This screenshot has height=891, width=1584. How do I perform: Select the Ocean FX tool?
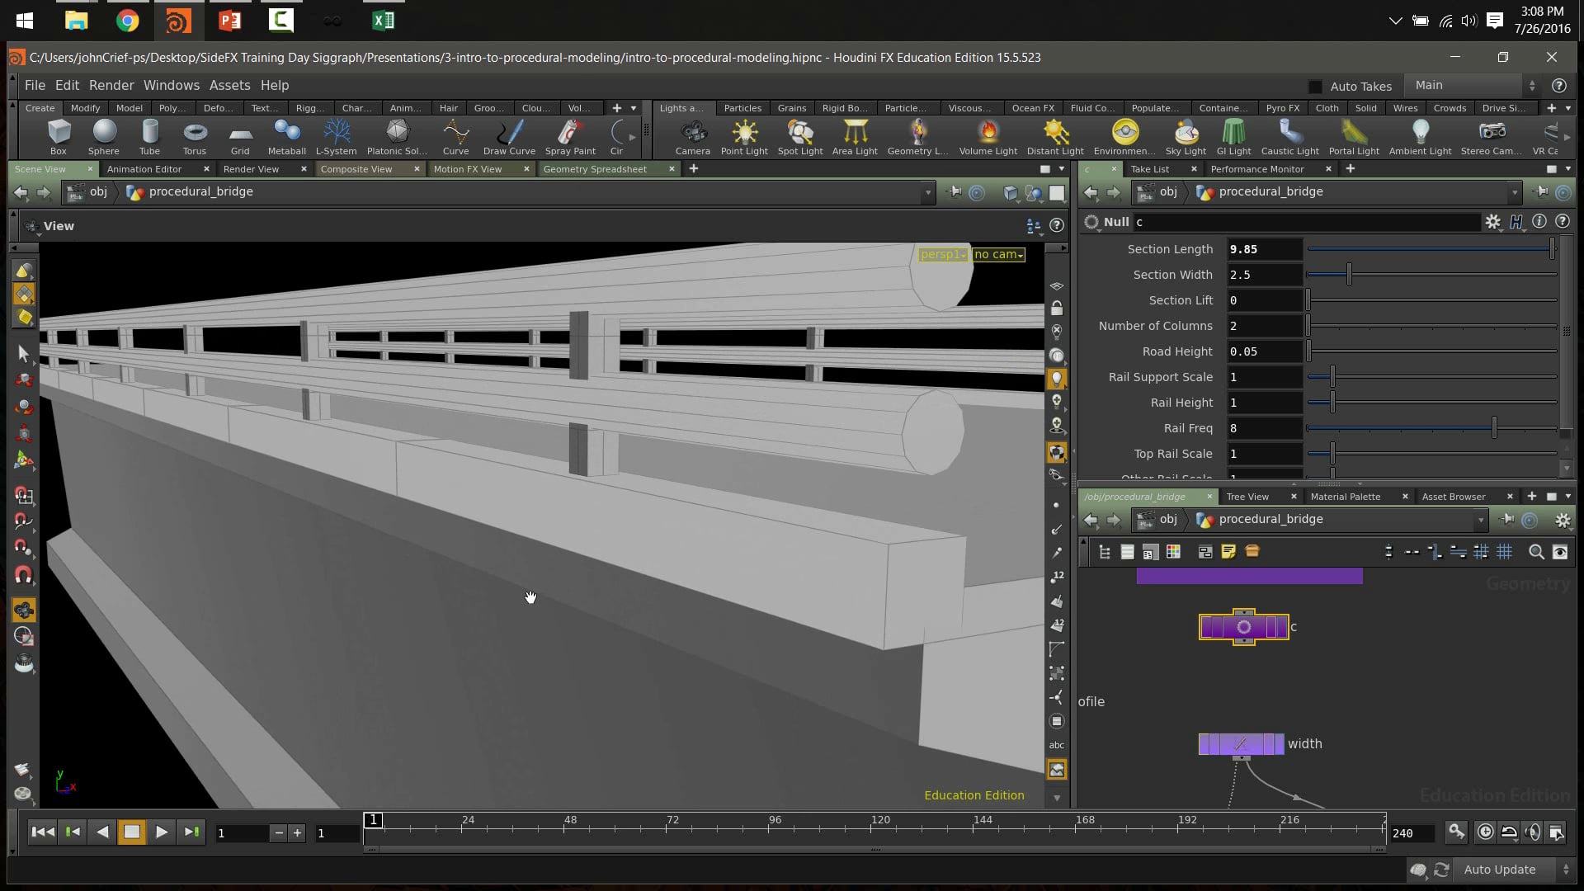pos(1032,108)
